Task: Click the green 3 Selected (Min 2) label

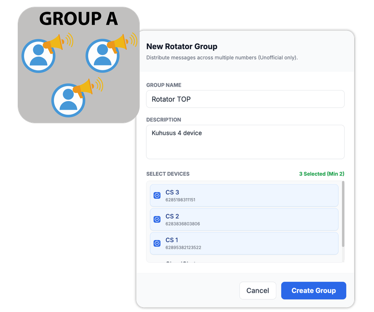Action: point(322,174)
